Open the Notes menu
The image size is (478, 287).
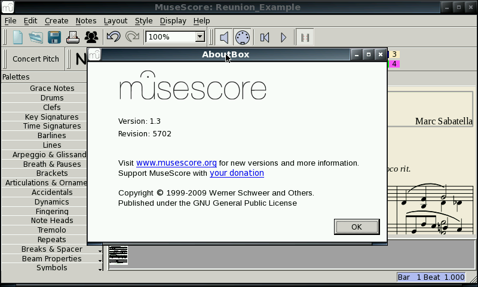click(x=86, y=21)
